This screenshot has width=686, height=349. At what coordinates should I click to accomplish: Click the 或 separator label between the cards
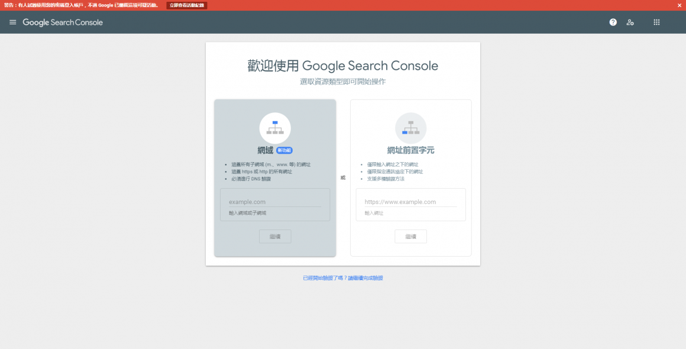coord(343,177)
